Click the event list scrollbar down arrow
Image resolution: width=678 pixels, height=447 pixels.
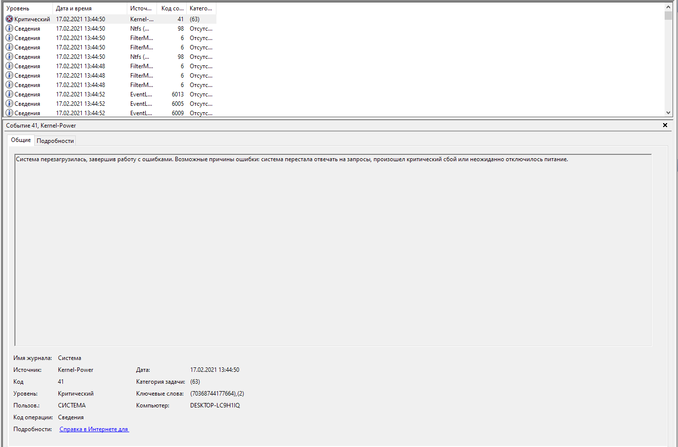click(668, 112)
